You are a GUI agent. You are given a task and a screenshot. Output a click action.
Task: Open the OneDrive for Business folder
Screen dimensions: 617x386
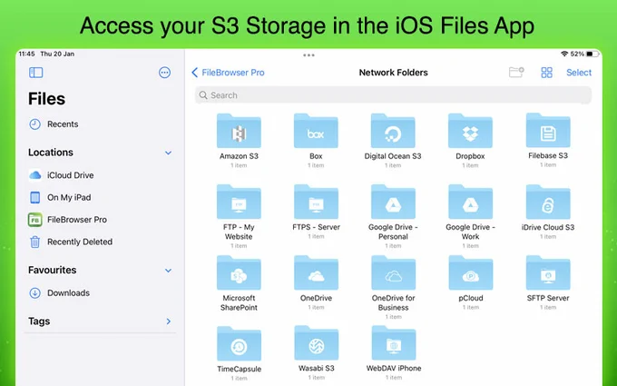click(x=393, y=273)
